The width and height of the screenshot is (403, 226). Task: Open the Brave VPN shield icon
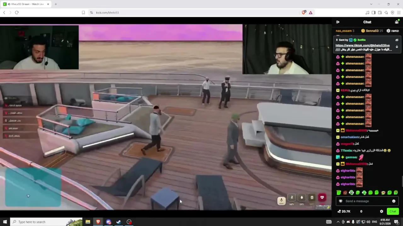pos(392,13)
